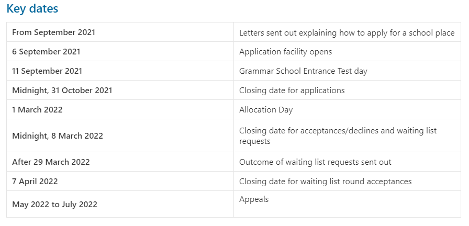This screenshot has height=226, width=469.
Task: Select After 29 March 2022 cell
Action: point(120,162)
